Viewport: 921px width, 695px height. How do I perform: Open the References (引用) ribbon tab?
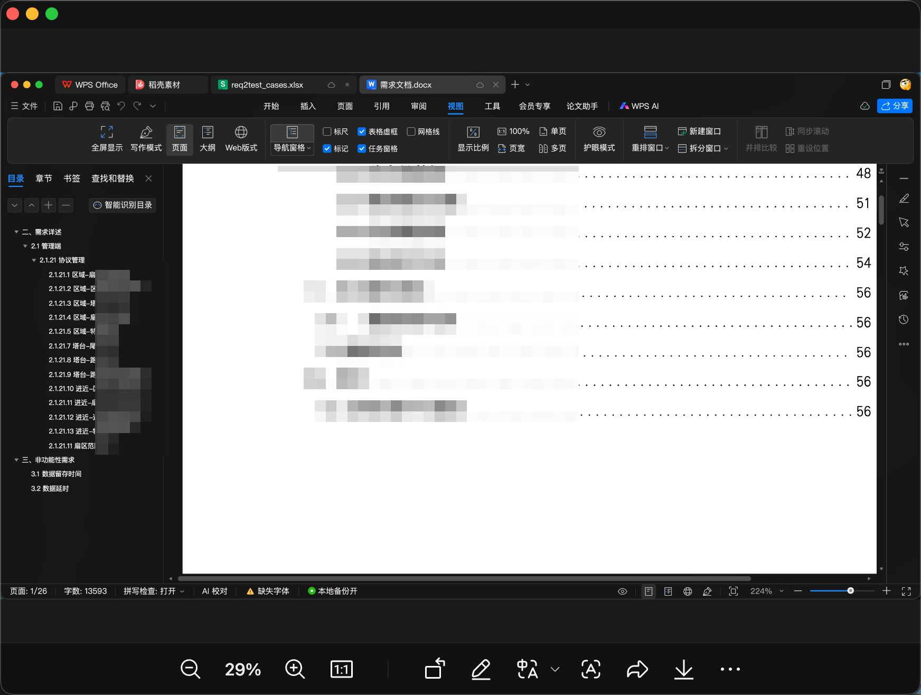click(x=382, y=106)
